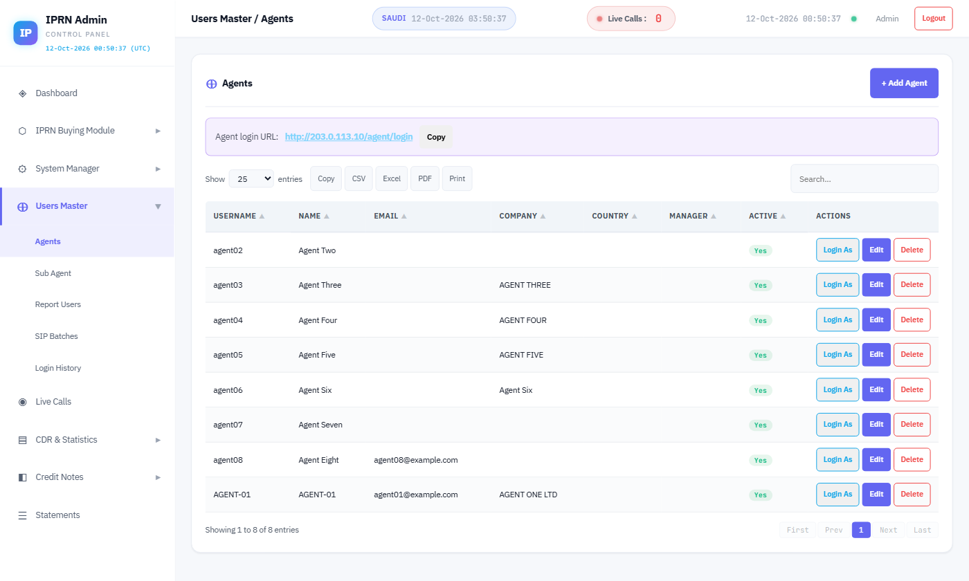Sort by Active column arrow
Screen dimensions: 969x581
(783, 216)
